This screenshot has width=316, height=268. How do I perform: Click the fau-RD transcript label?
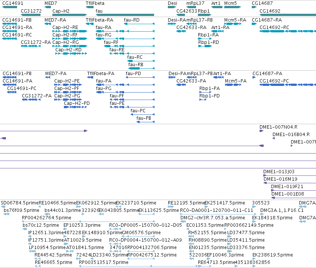click(131, 20)
